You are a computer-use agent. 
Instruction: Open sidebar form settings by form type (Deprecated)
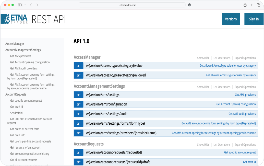31,76
